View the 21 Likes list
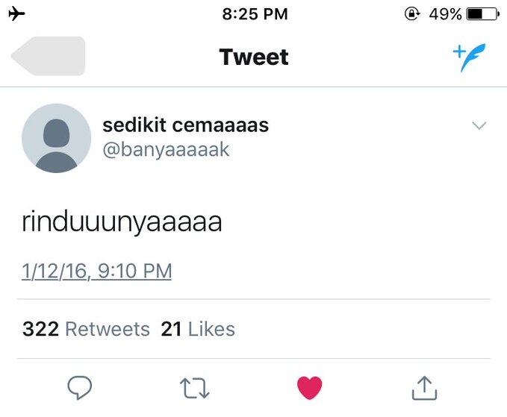This screenshot has height=417, width=507. 198,329
